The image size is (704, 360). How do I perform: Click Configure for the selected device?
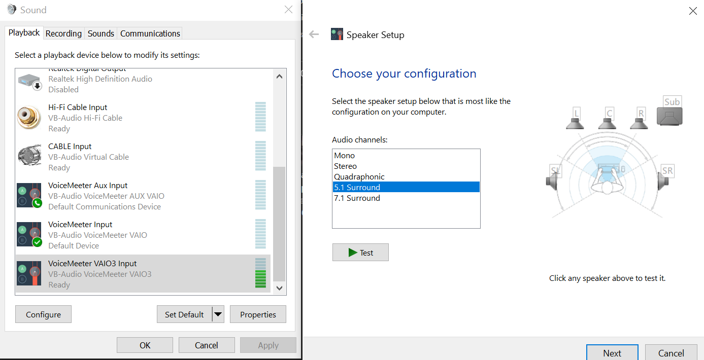coord(43,314)
